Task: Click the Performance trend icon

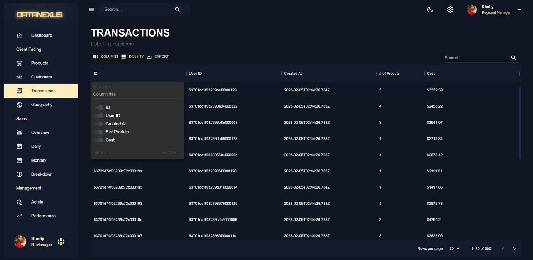Action: (x=19, y=216)
